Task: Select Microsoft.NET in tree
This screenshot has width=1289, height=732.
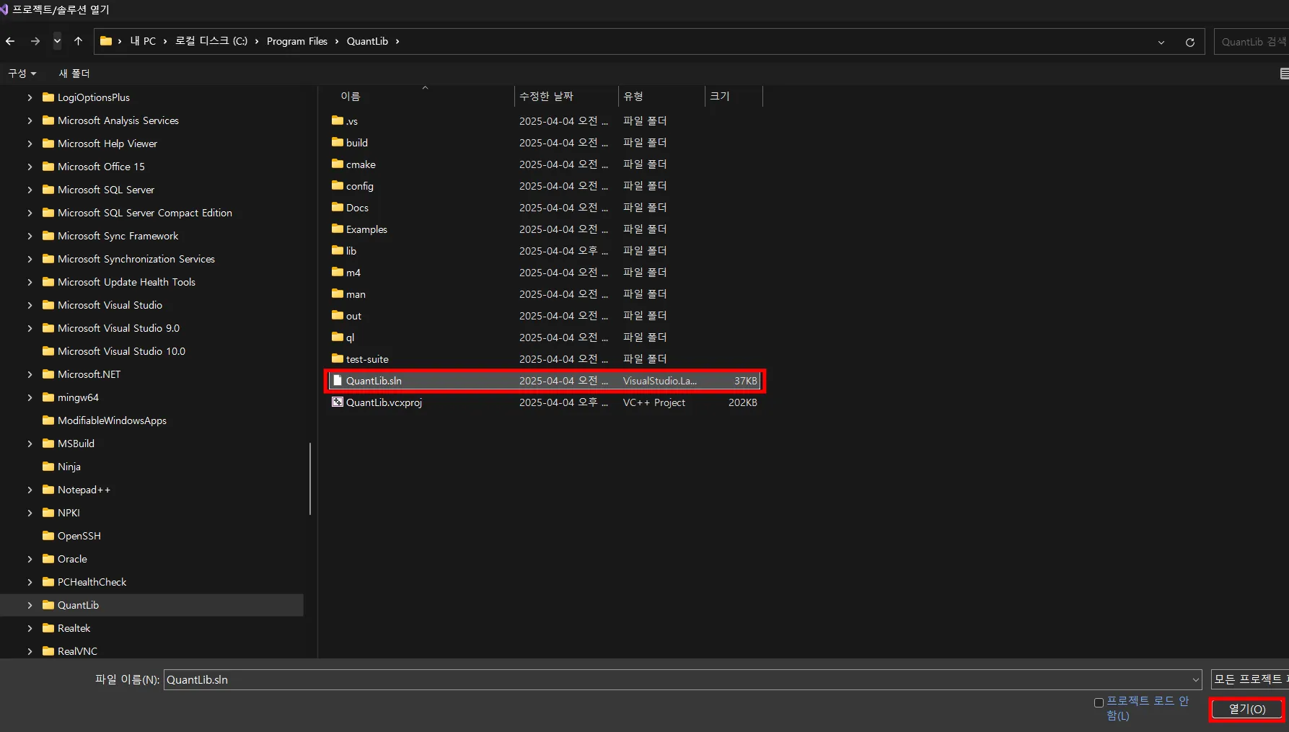Action: (x=89, y=374)
